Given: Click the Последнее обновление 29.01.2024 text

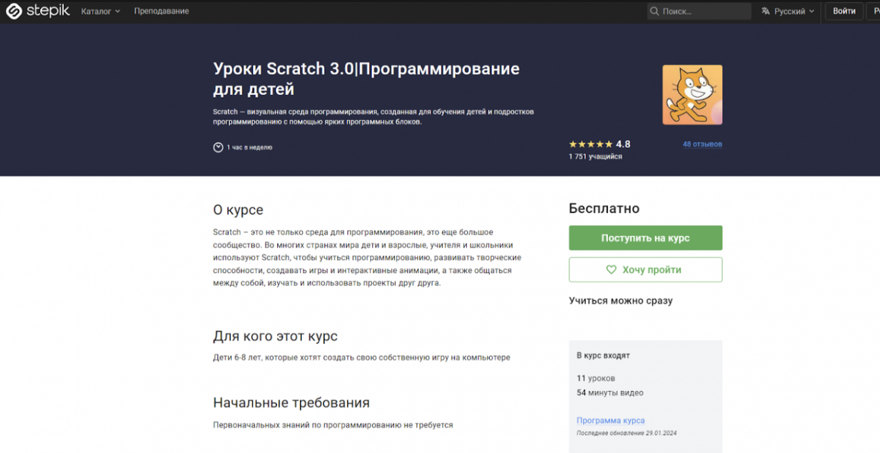Looking at the screenshot, I should [x=626, y=433].
